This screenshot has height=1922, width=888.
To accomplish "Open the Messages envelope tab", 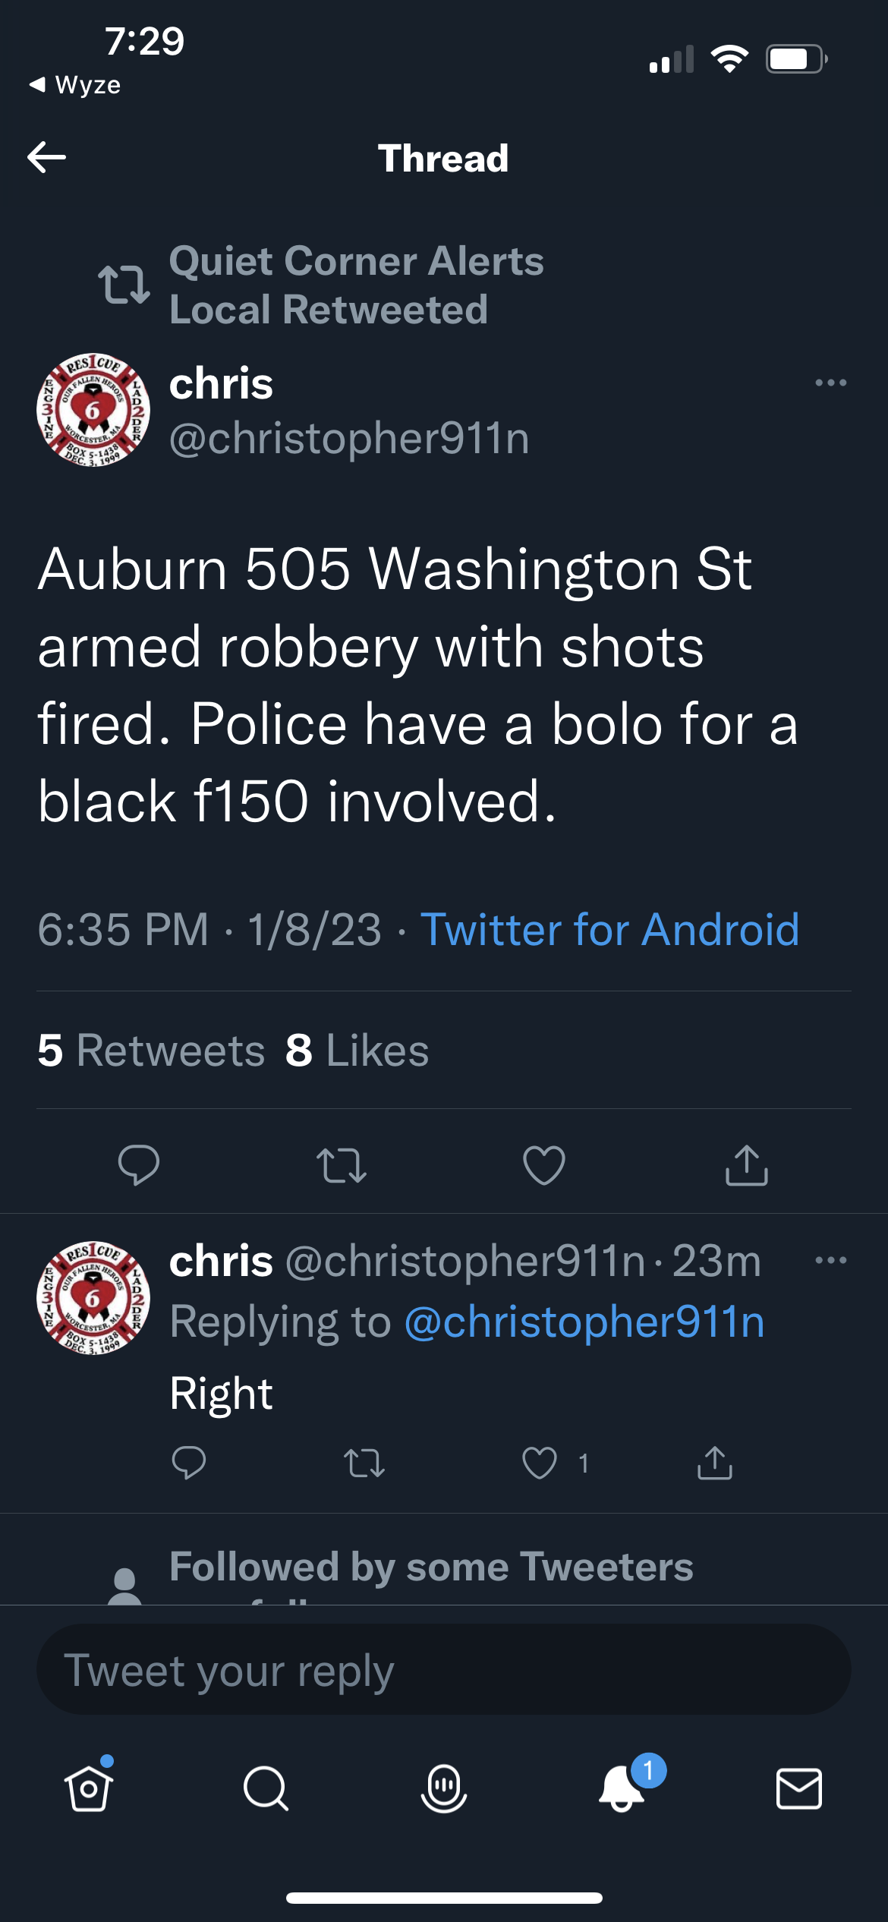I will (798, 1788).
